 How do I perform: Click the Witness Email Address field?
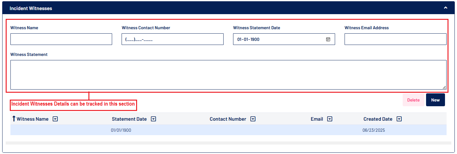coord(395,39)
